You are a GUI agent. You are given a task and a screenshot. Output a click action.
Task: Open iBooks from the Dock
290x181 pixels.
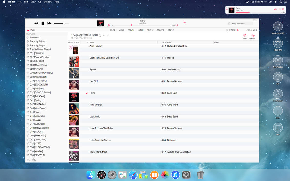click(x=154, y=175)
